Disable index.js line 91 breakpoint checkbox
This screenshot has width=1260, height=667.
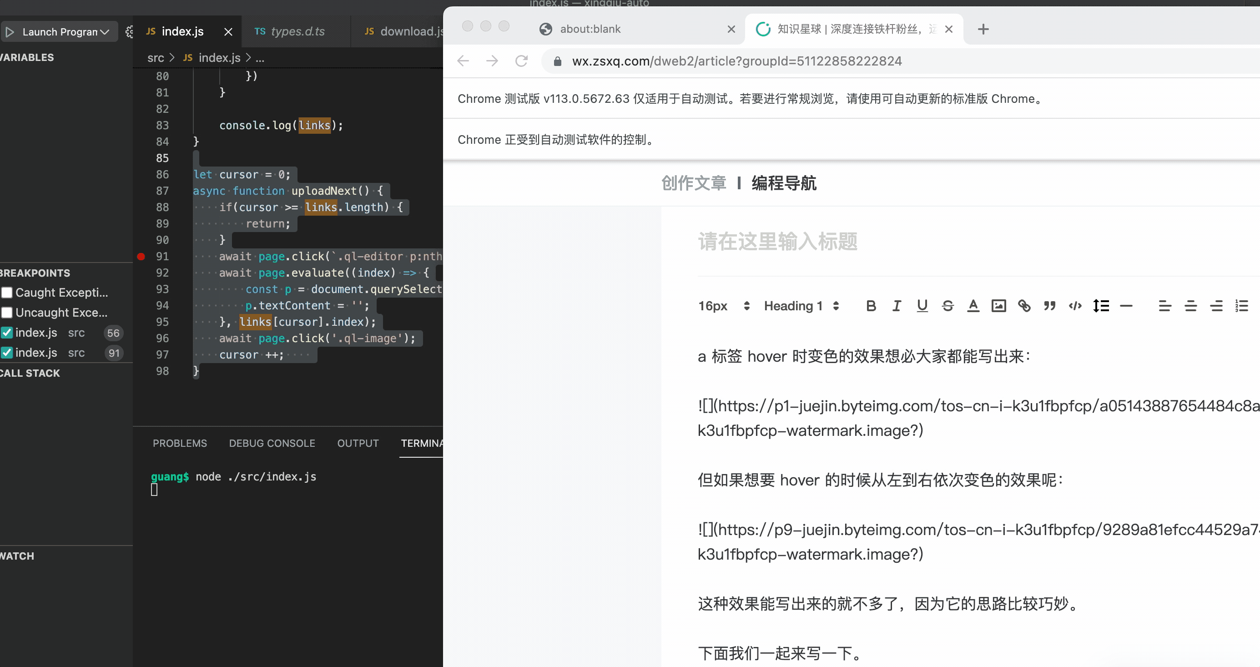tap(7, 353)
